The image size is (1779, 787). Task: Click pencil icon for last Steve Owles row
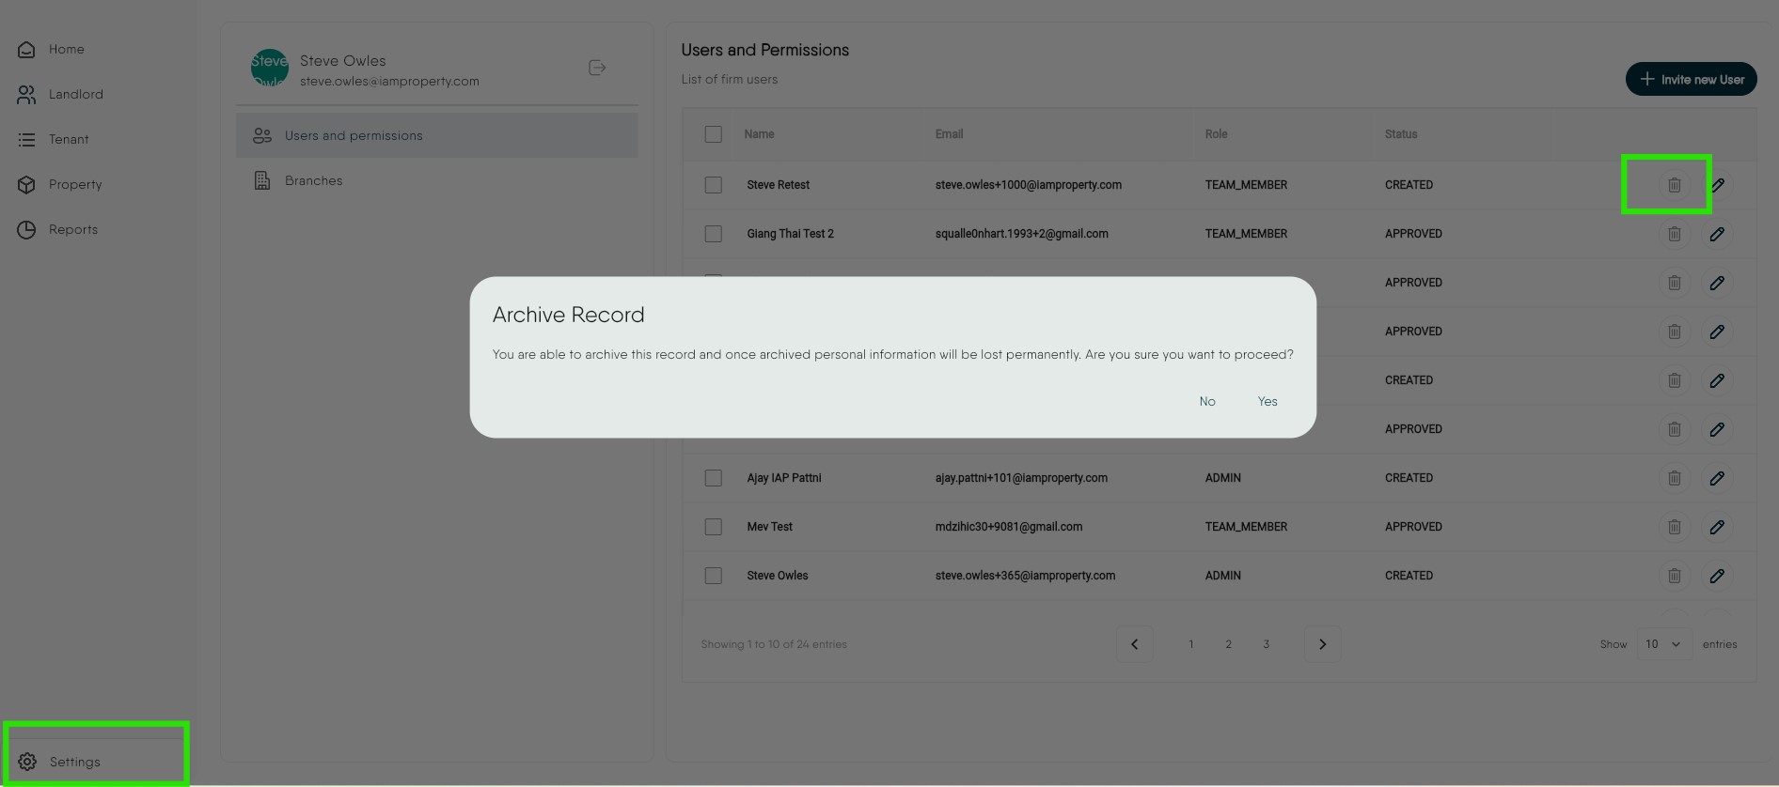pyautogui.click(x=1716, y=576)
